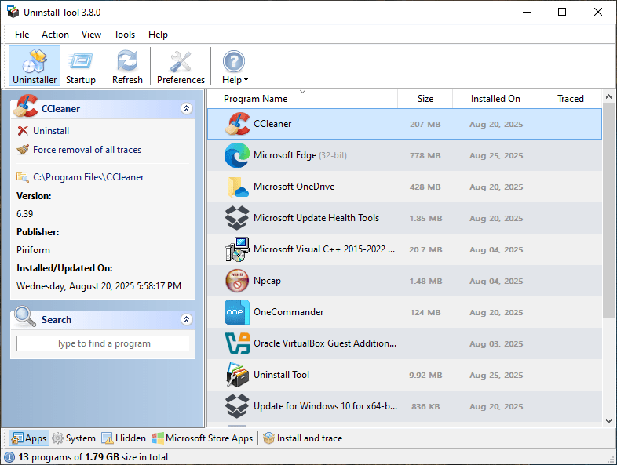Open the Action menu

click(55, 35)
